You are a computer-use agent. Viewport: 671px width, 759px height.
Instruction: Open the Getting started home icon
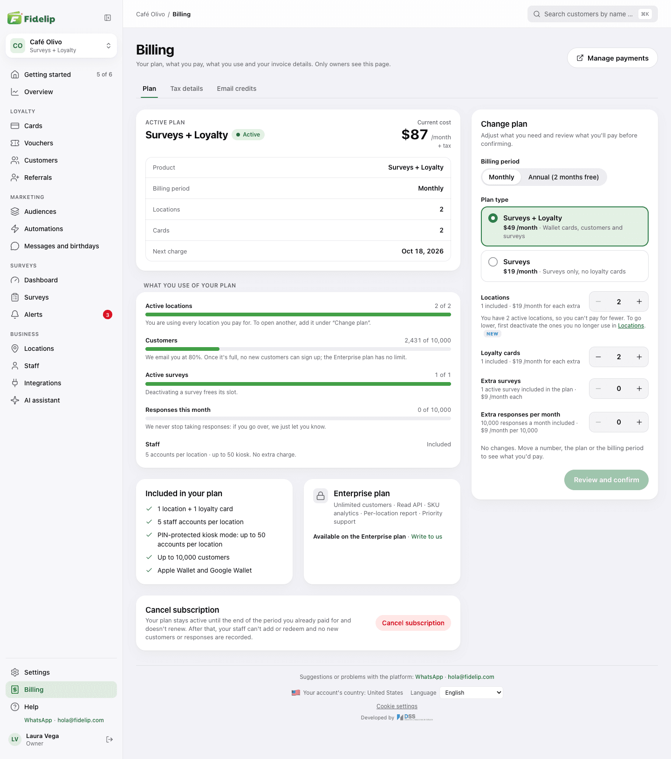coord(15,75)
